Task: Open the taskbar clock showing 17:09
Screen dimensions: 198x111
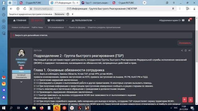Action: (184, 108)
